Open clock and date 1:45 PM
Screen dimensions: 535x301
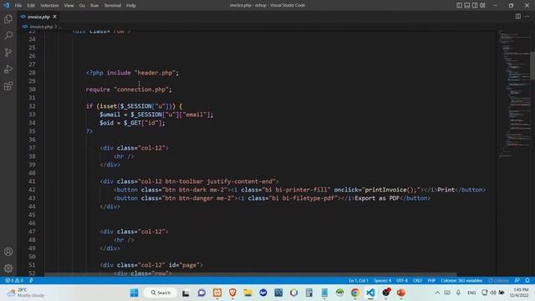(520, 293)
